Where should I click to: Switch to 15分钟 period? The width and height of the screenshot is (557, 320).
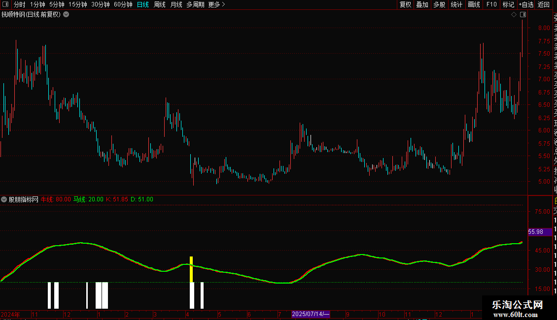coord(78,4)
